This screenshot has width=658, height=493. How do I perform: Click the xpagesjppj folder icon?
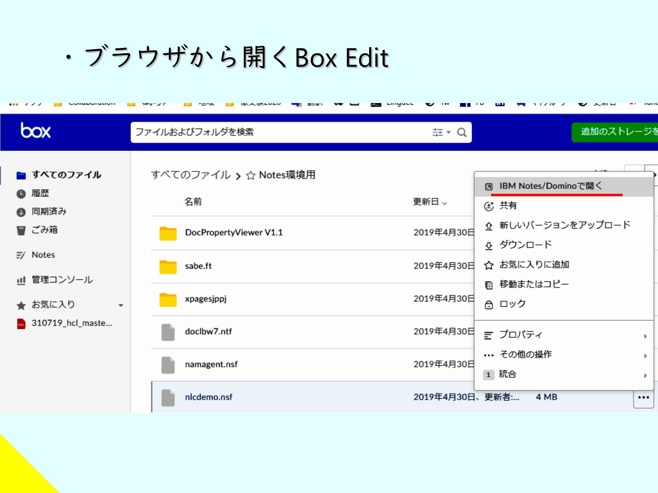point(168,300)
